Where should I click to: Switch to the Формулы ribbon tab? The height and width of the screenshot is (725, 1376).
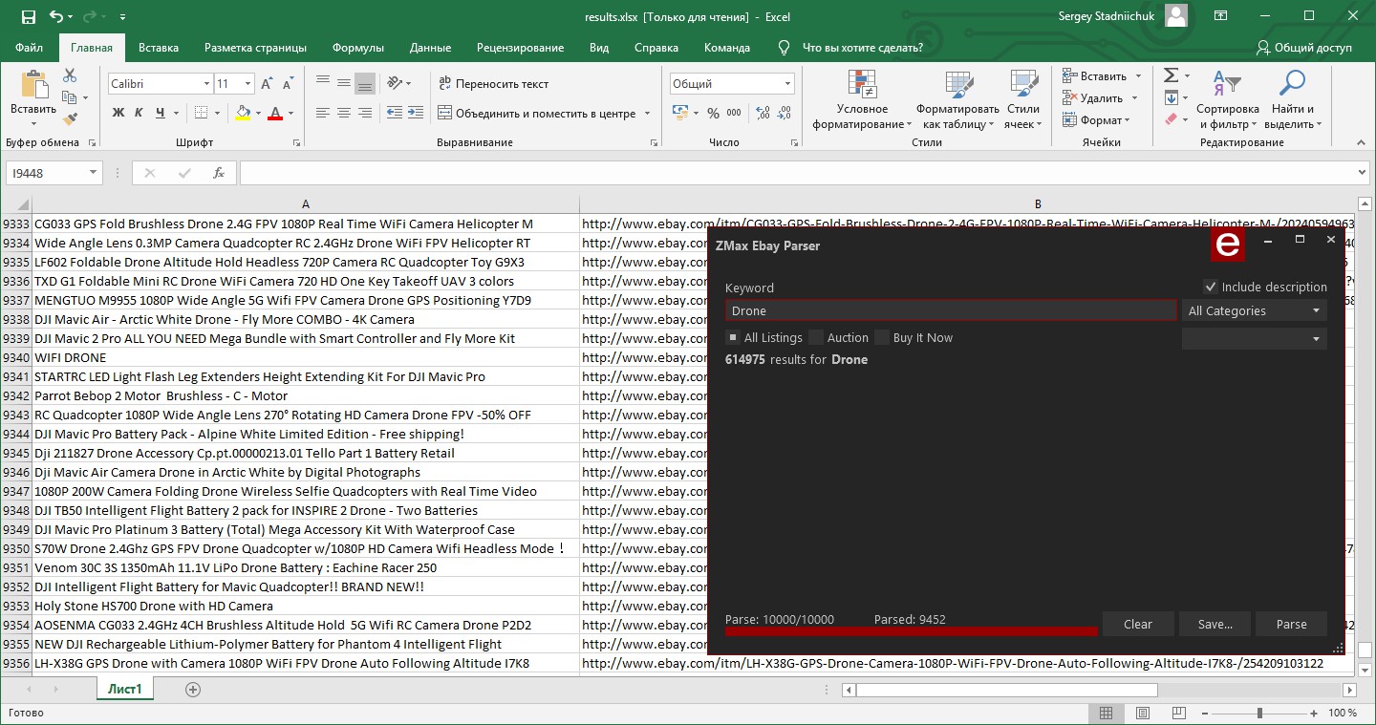(x=358, y=48)
